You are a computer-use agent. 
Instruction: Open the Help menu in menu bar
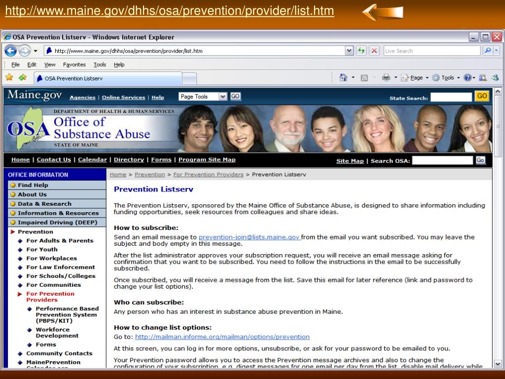119,65
